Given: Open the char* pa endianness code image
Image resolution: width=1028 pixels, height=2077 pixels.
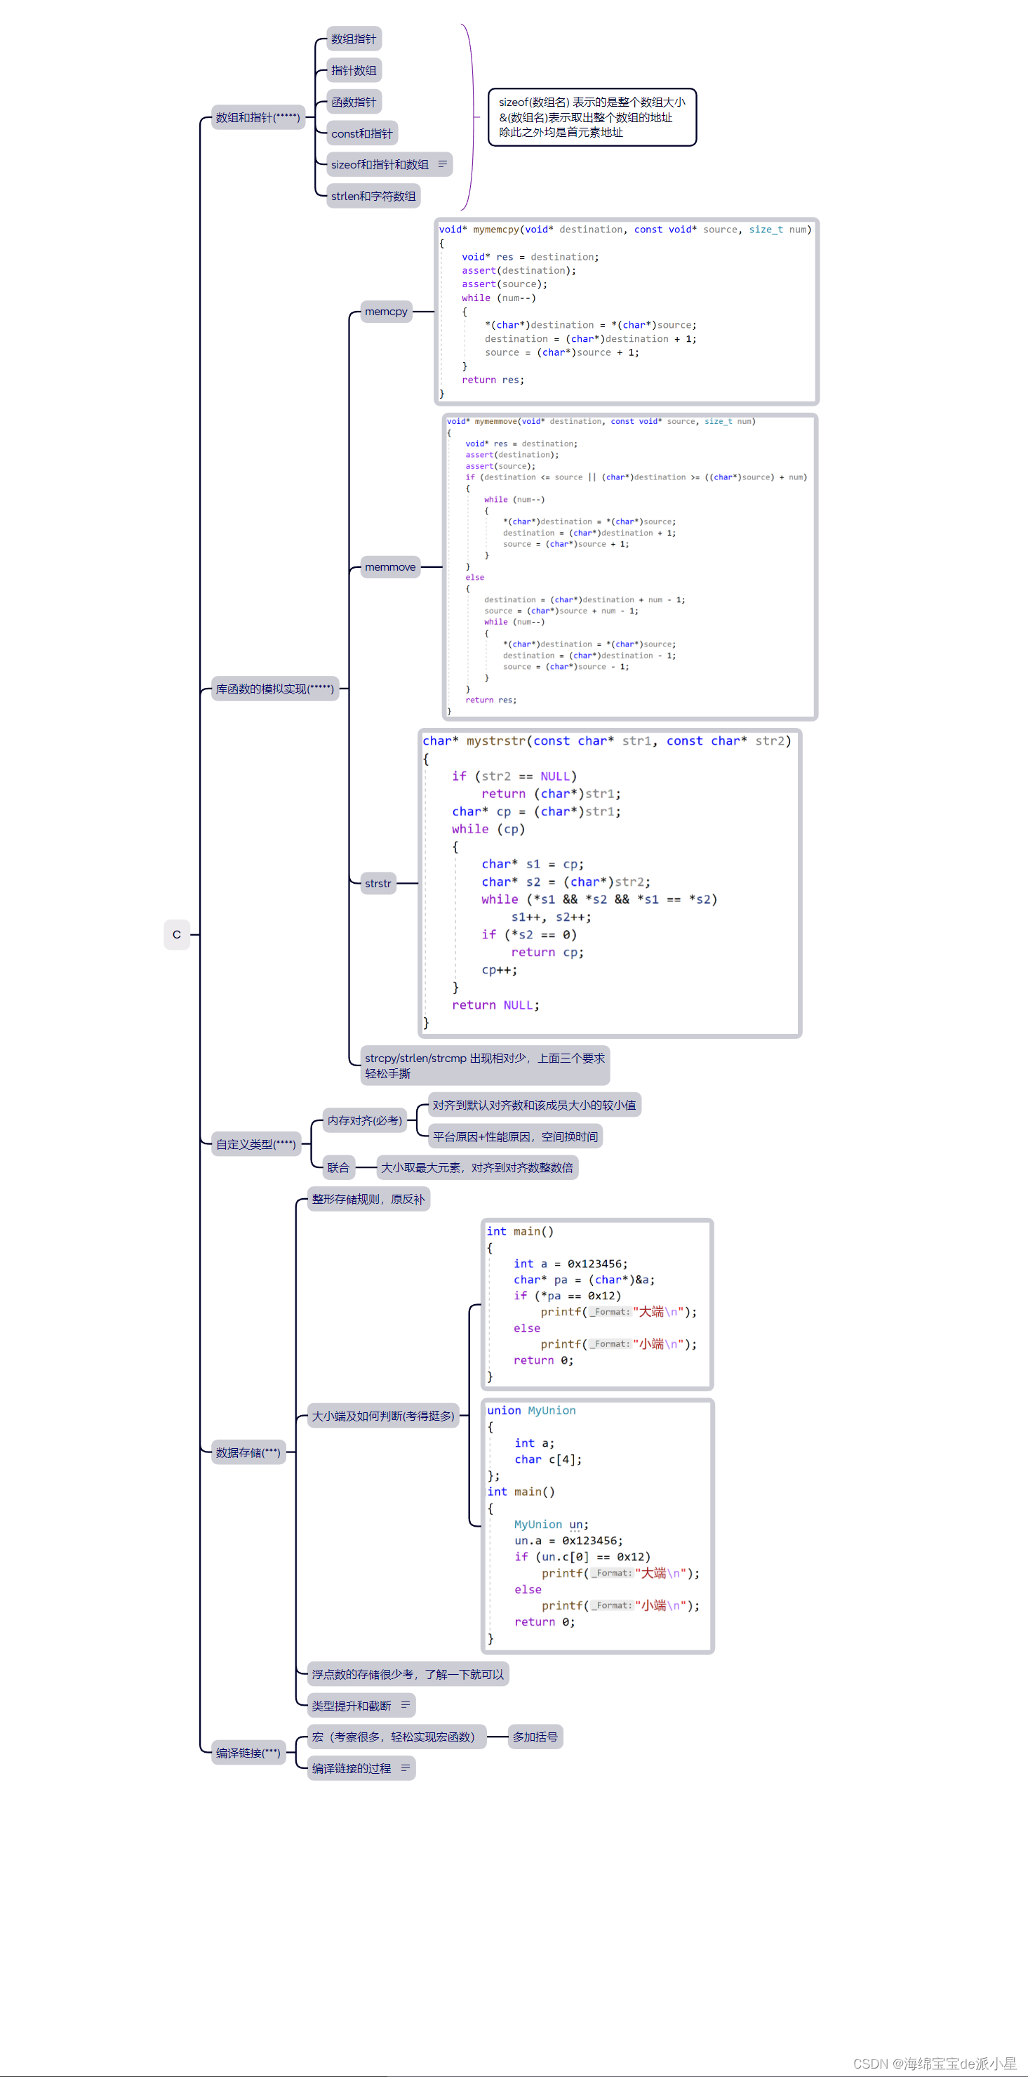Looking at the screenshot, I should tap(597, 1303).
